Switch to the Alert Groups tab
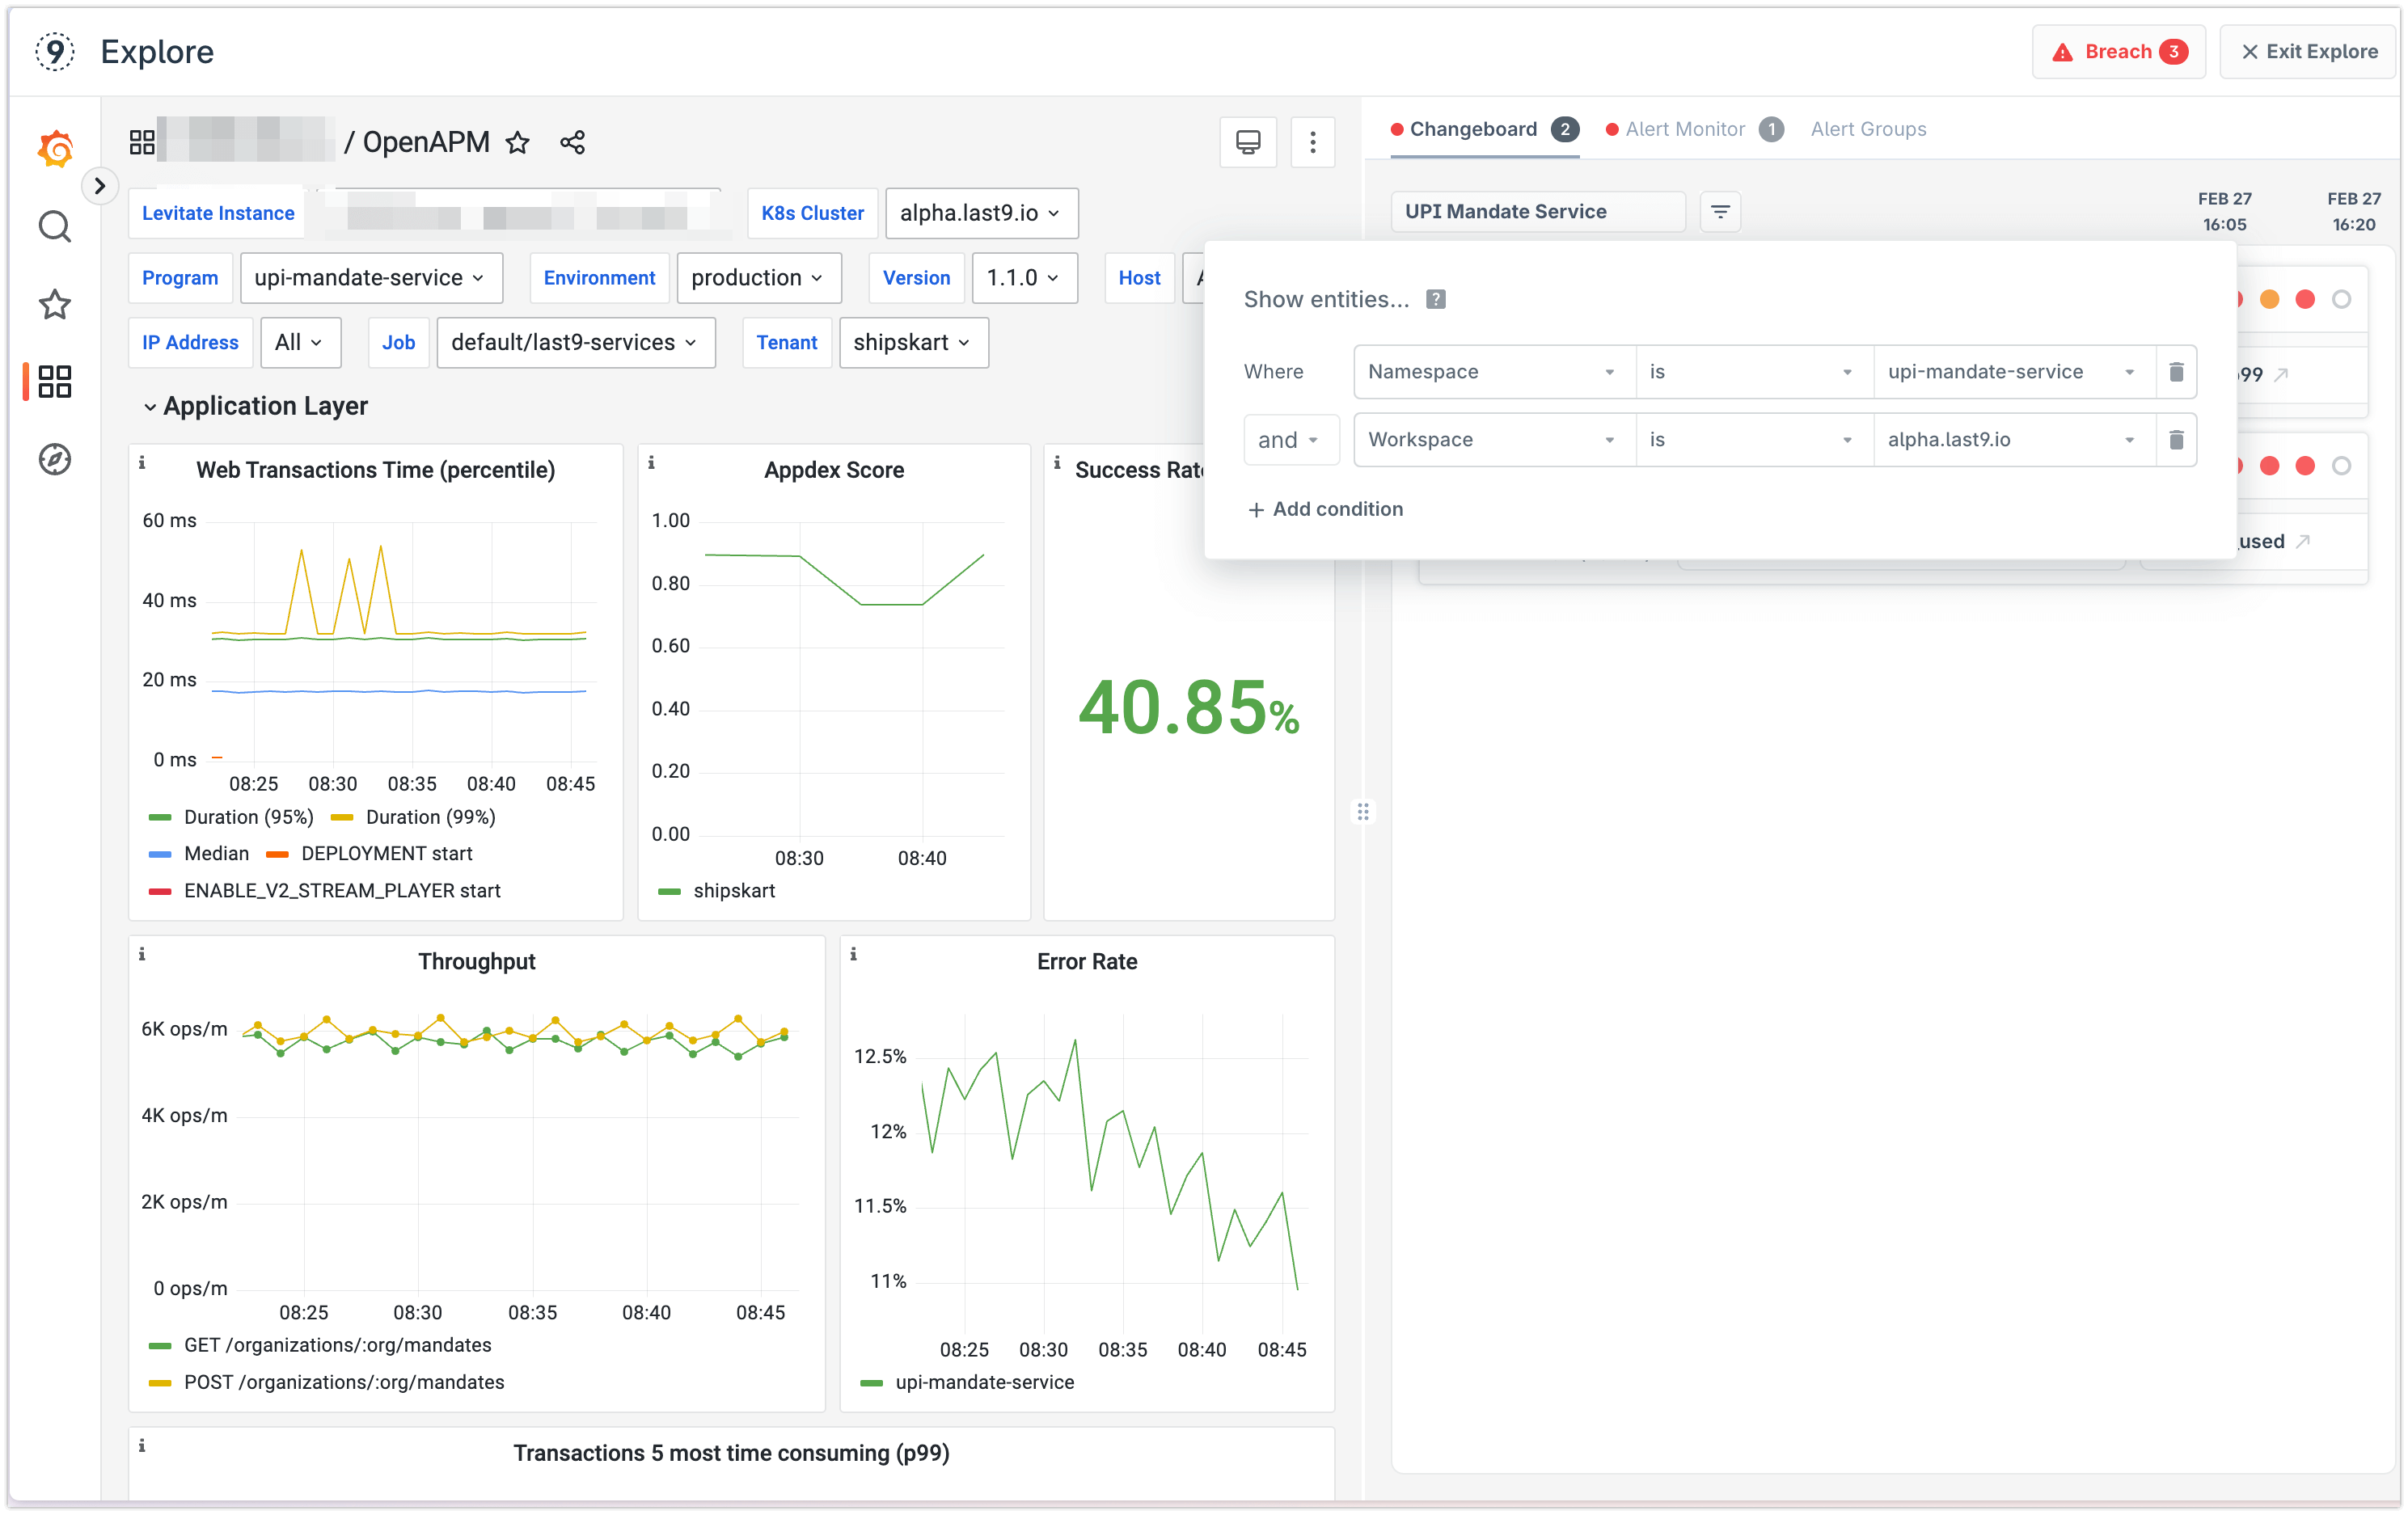 click(x=1867, y=129)
